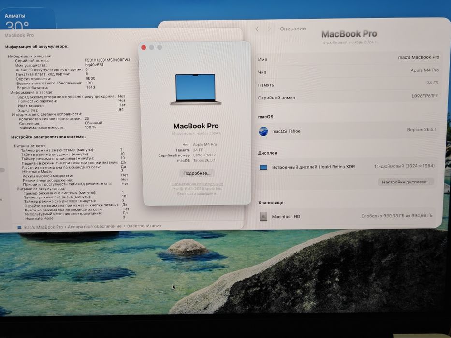The width and height of the screenshot is (451, 338).
Task: Click the Apple M4 Pro chip value
Action: click(424, 70)
